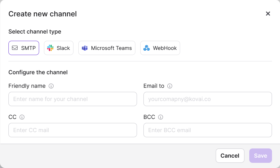The height and width of the screenshot is (168, 280).
Task: Click the BCC info icon
Action: click(161, 117)
